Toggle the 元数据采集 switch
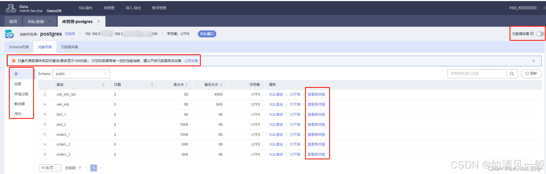The image size is (546, 174). [540, 34]
